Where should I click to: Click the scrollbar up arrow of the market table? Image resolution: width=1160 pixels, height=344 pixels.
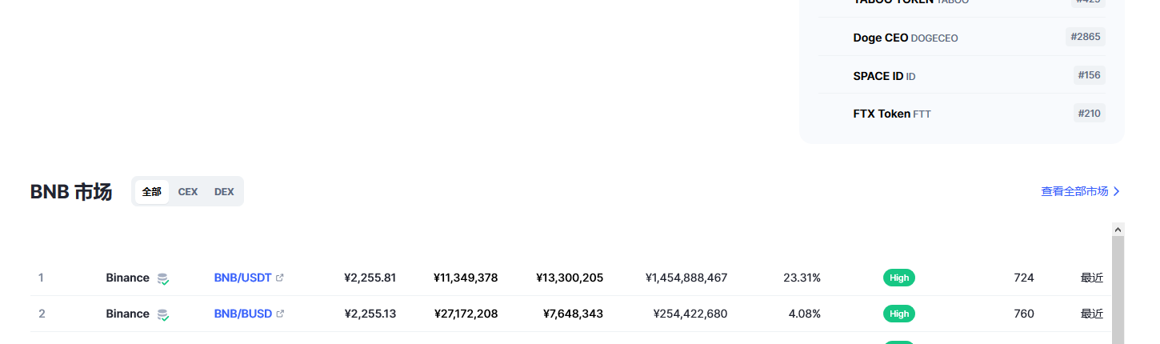tap(1118, 230)
